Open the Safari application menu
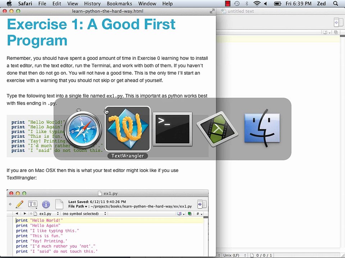 coord(25,4)
